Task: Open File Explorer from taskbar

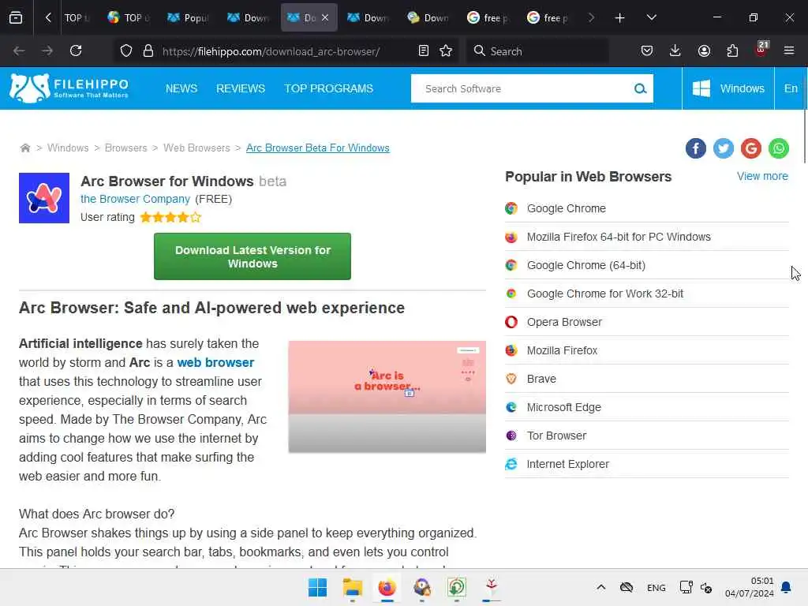Action: click(353, 587)
